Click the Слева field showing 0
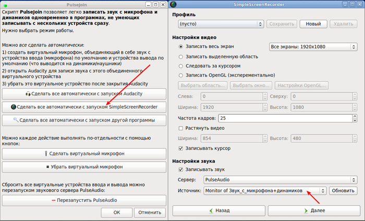The height and width of the screenshot is (221, 365). tap(232, 96)
